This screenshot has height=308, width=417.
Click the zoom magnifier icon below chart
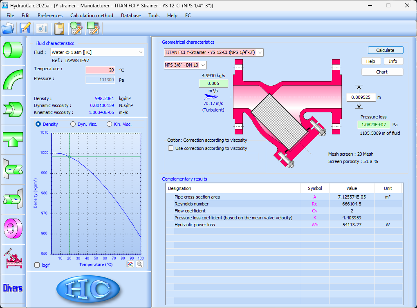pos(139,264)
